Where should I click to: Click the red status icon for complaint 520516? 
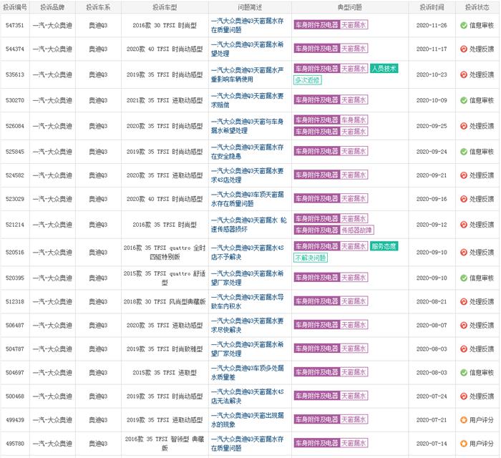click(464, 253)
